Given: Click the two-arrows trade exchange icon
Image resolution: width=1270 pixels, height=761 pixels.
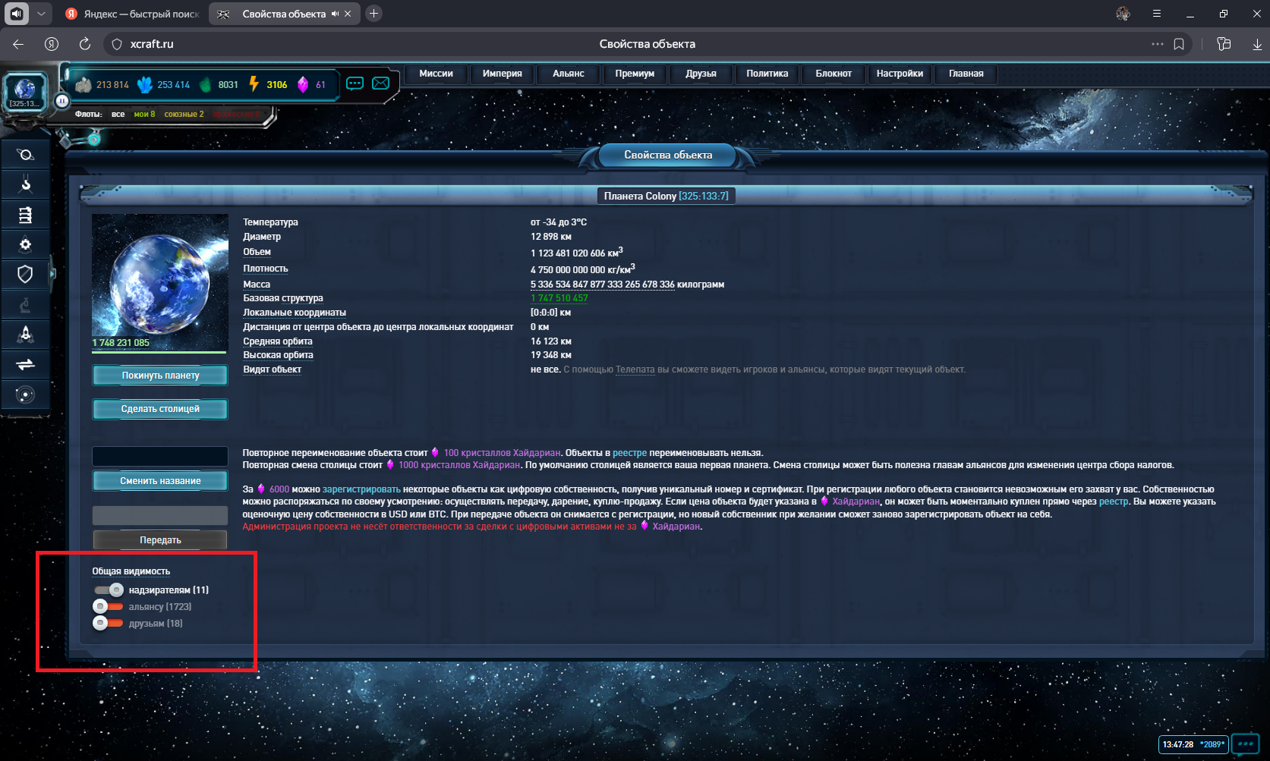Looking at the screenshot, I should tap(25, 364).
